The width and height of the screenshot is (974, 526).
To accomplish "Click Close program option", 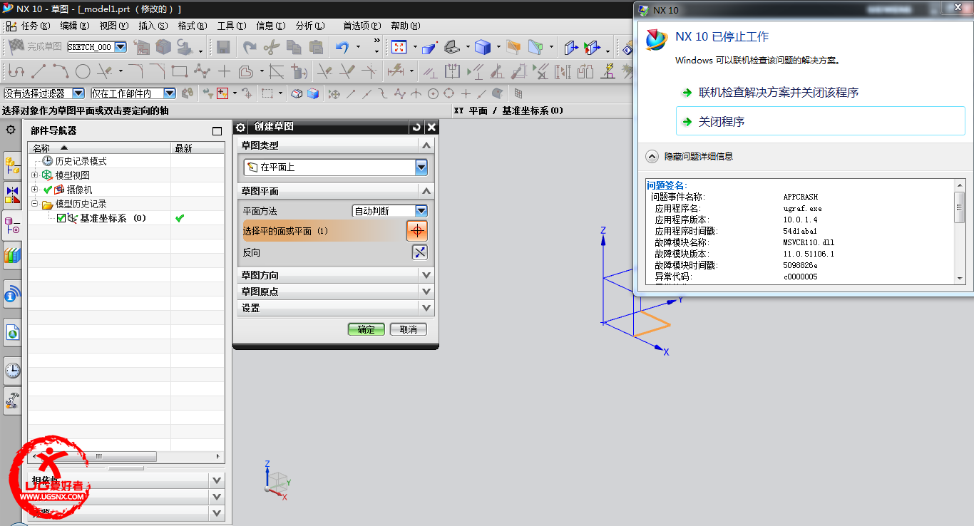I will (x=821, y=122).
